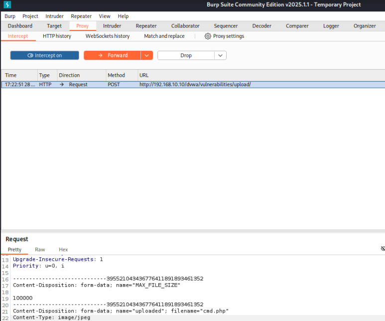Open the Burp menu

pyautogui.click(x=10, y=16)
